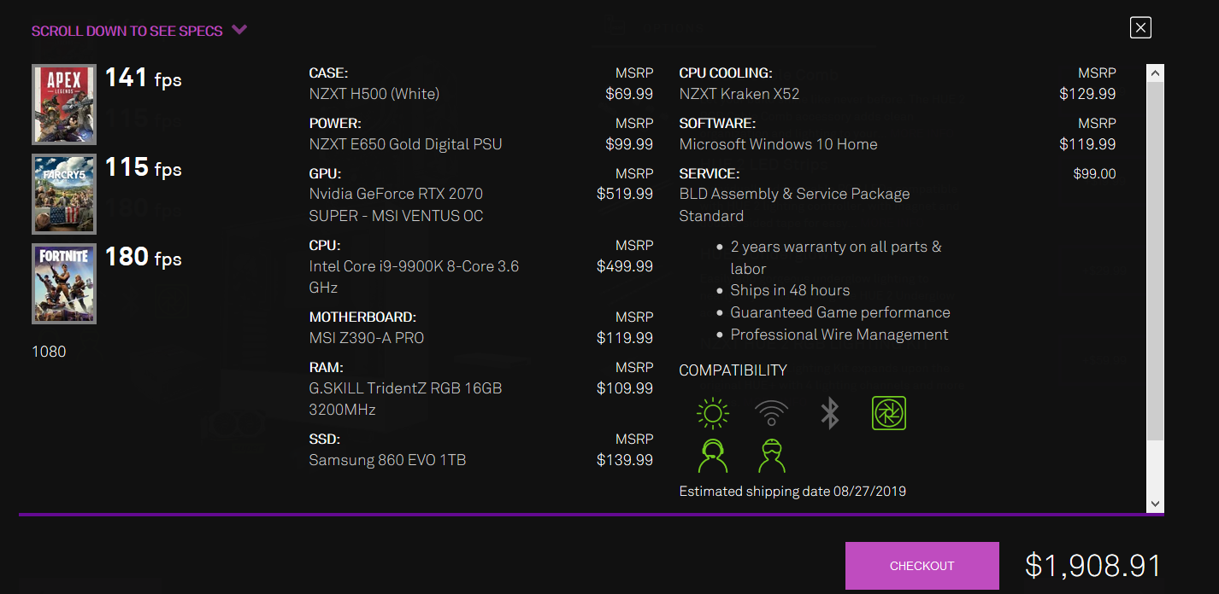This screenshot has width=1219, height=594.
Task: Click the CPU: heading
Action: point(324,246)
